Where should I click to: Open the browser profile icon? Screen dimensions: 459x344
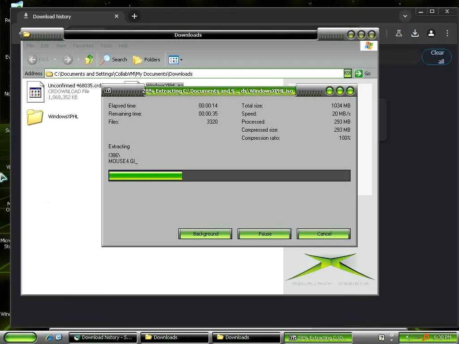pos(431,33)
